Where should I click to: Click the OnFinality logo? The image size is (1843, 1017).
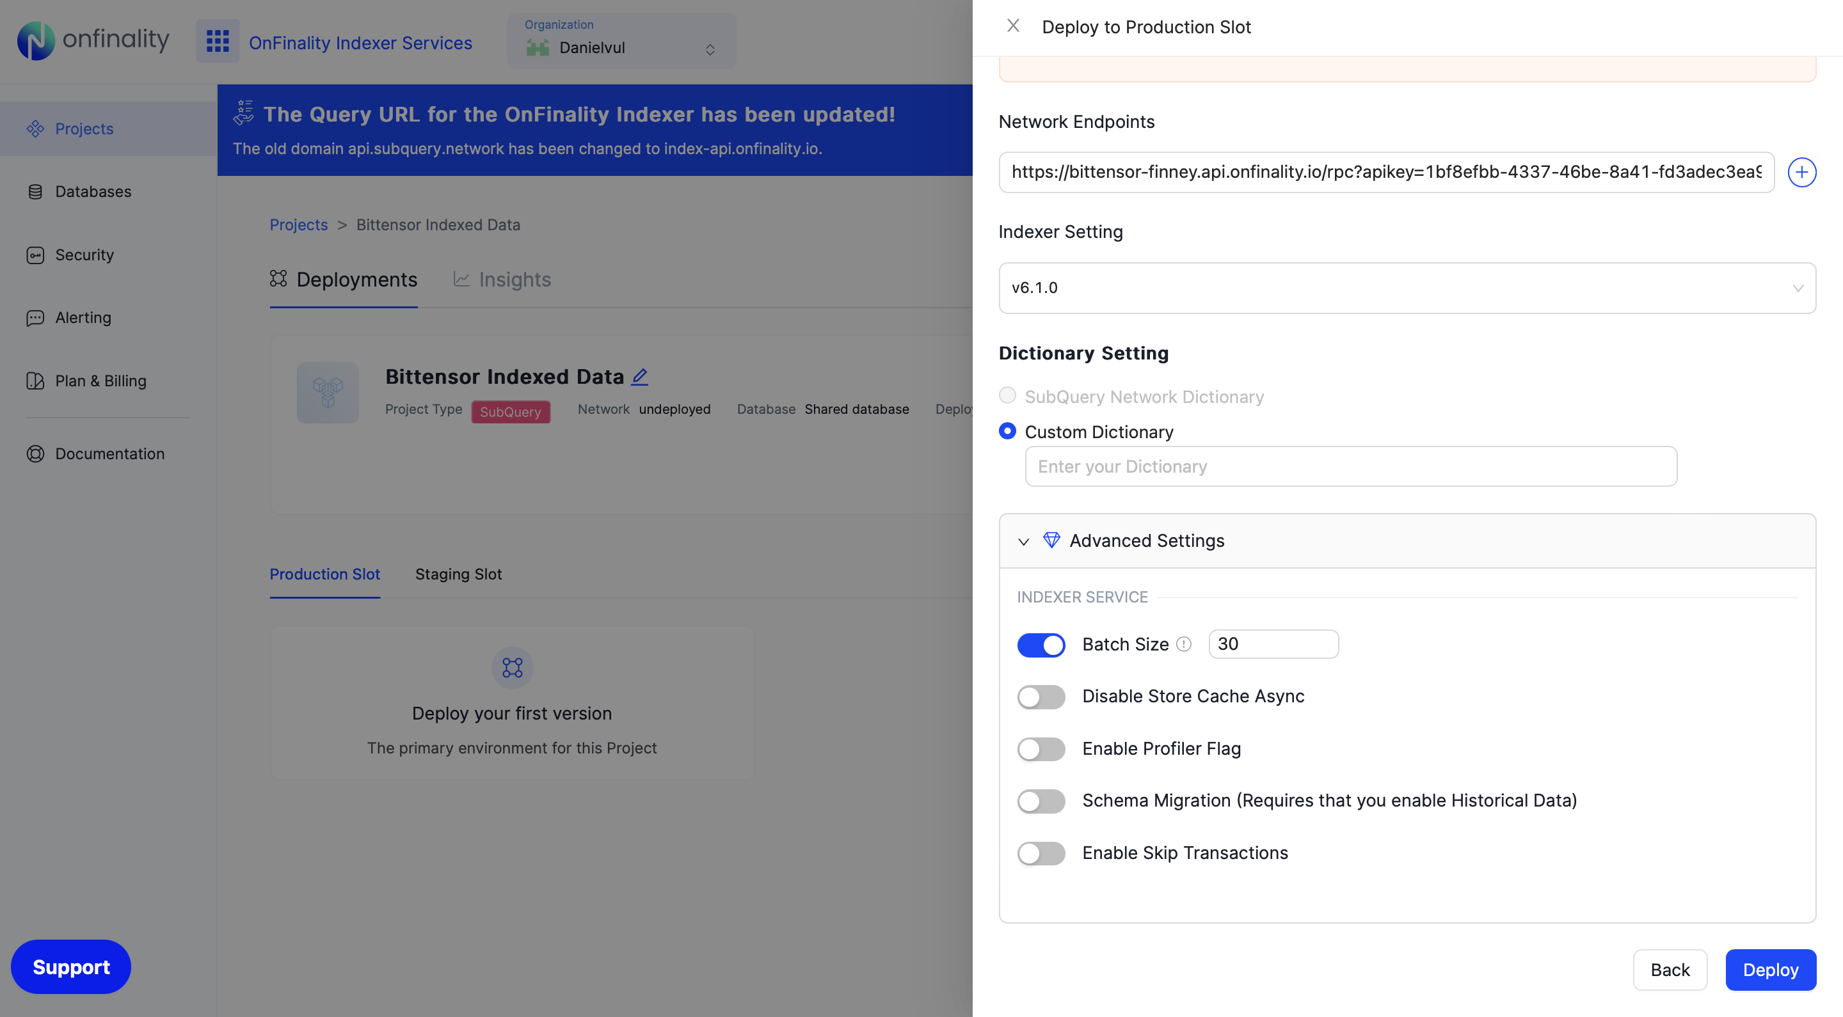[x=92, y=40]
